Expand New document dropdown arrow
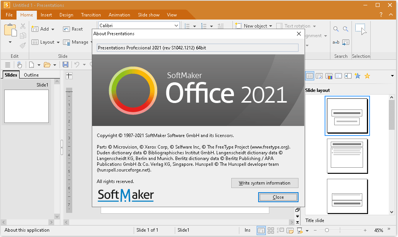This screenshot has width=398, height=237. [39, 65]
